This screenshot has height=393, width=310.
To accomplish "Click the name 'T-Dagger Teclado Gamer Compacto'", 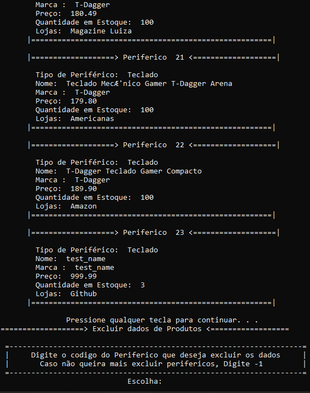I will pyautogui.click(x=134, y=171).
